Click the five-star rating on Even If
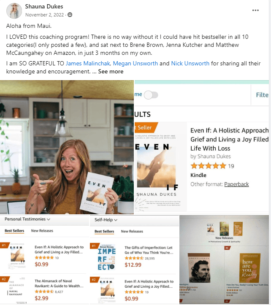The width and height of the screenshot is (271, 305). pos(208,166)
